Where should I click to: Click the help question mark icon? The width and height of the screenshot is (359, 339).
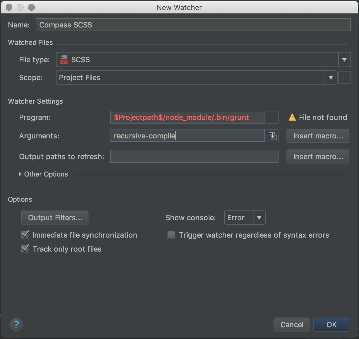point(16,325)
